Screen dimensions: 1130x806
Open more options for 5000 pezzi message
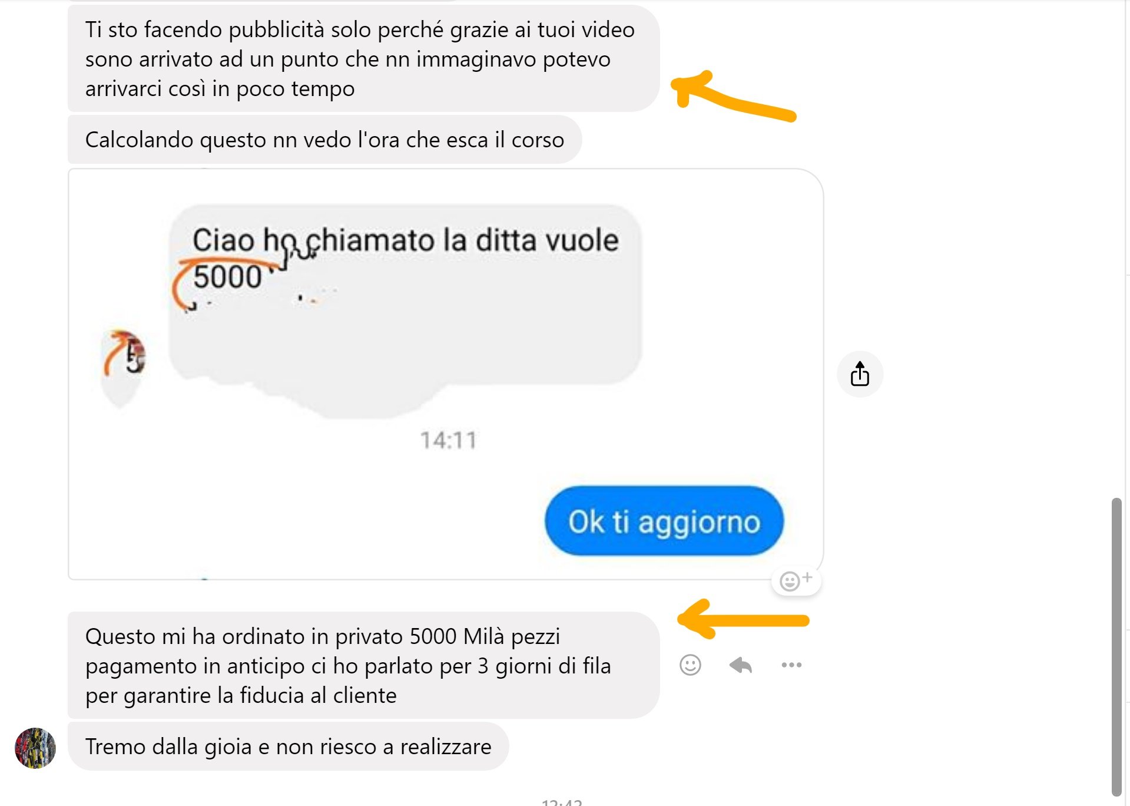(791, 665)
